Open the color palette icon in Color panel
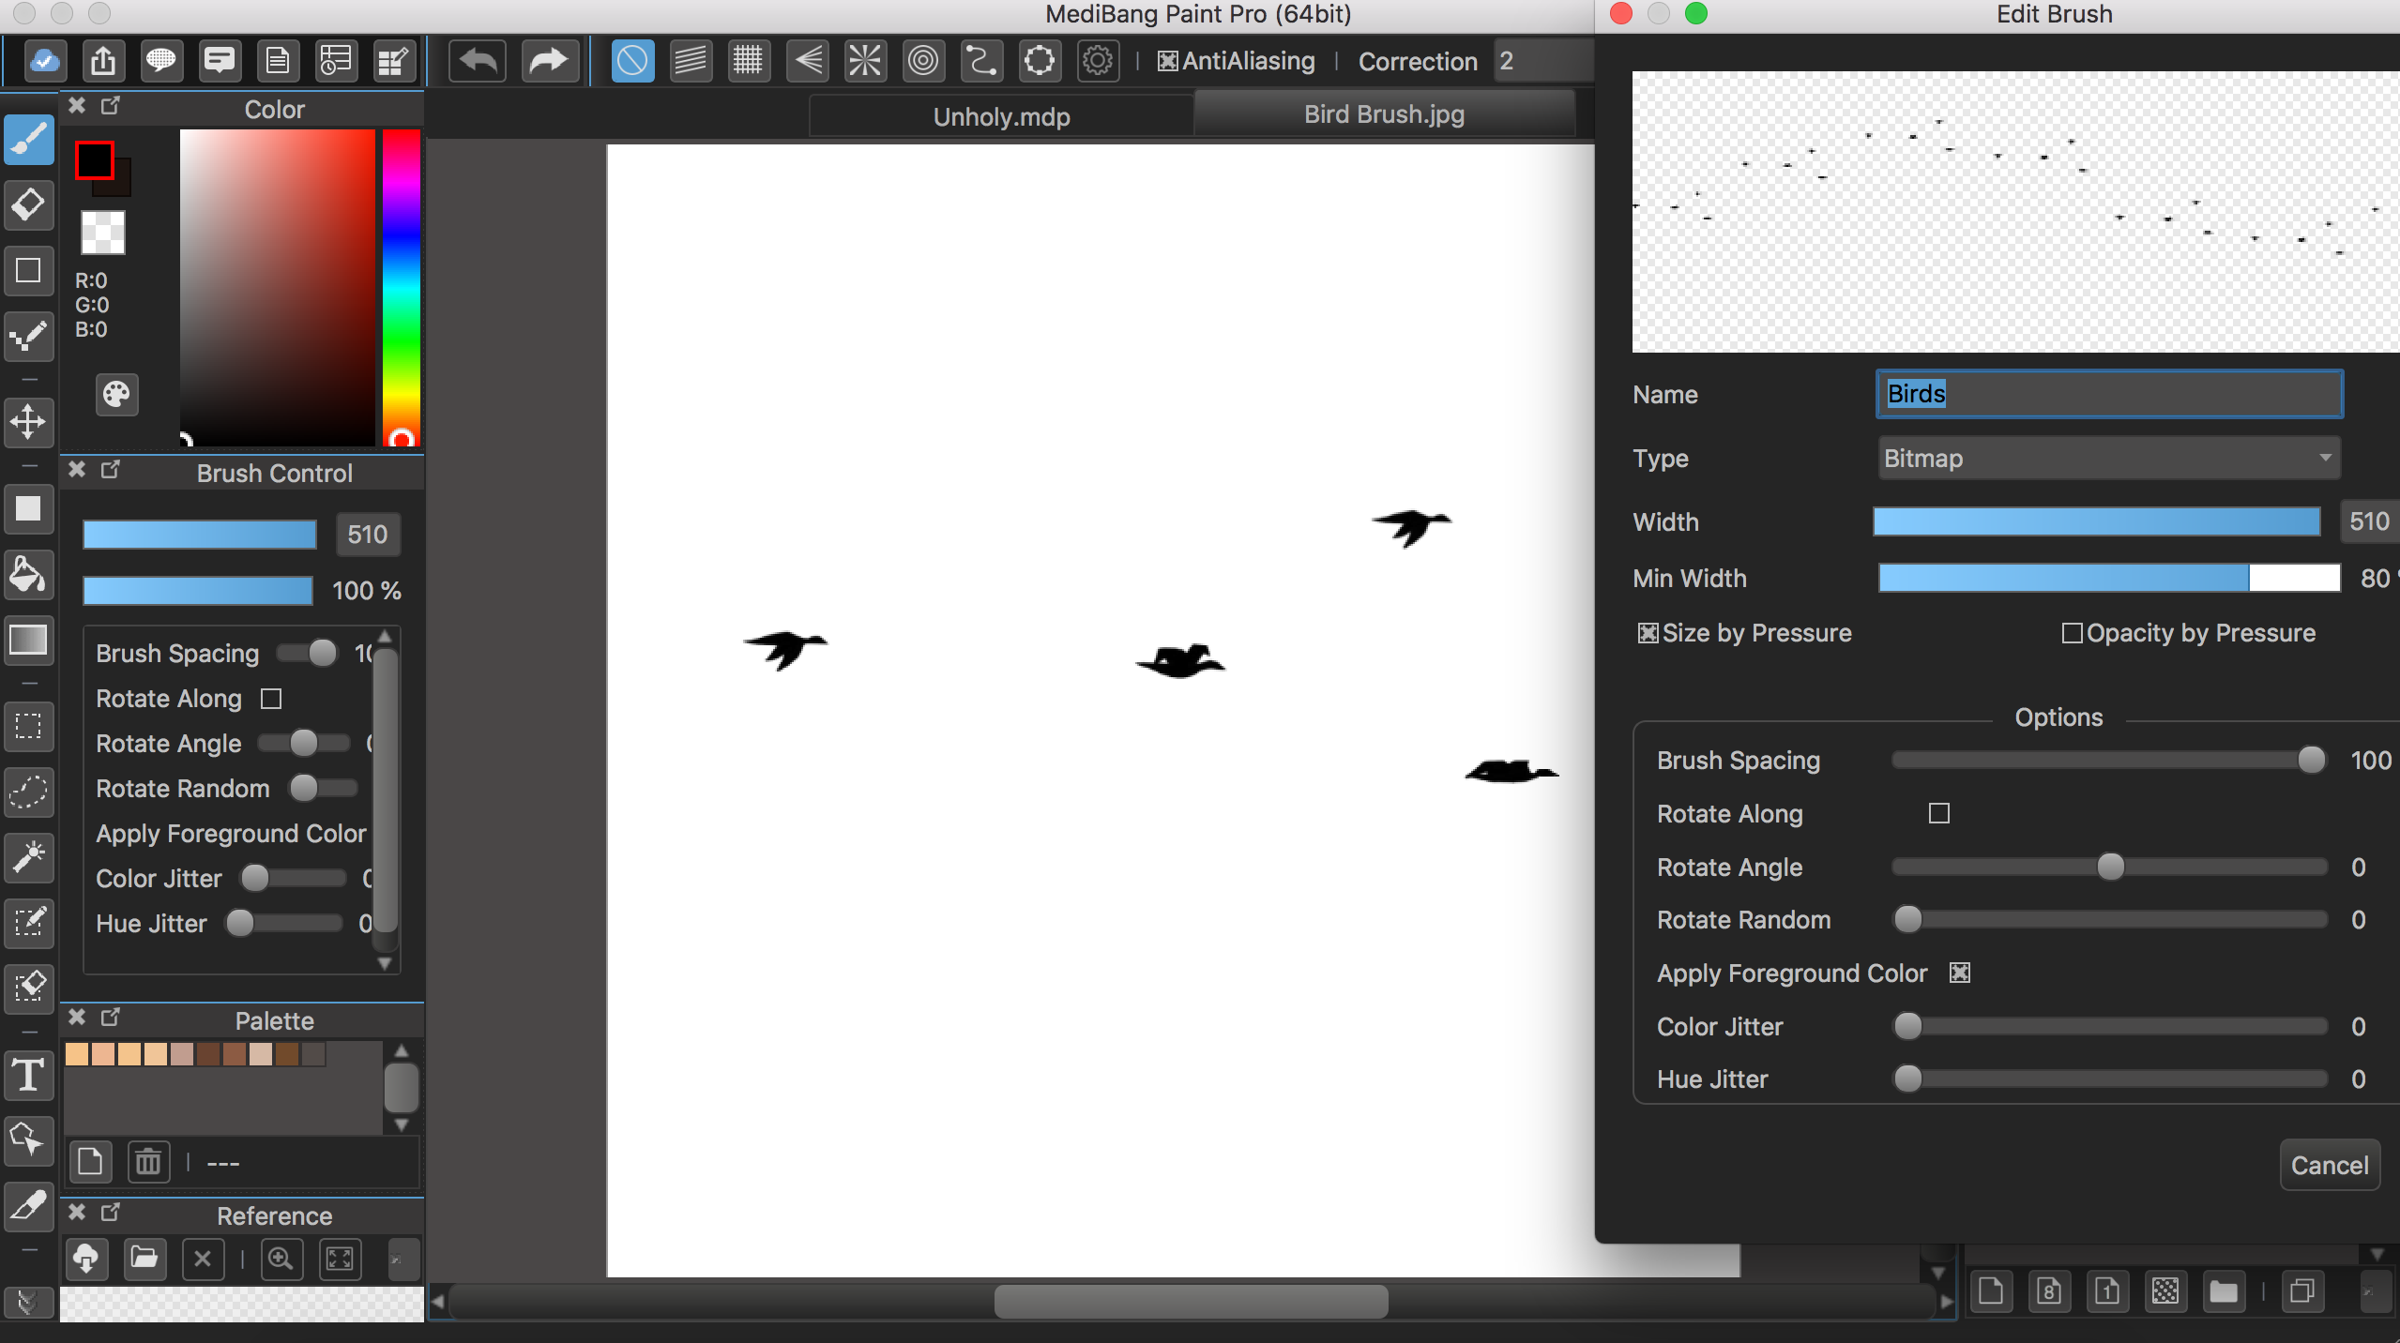 tap(117, 395)
